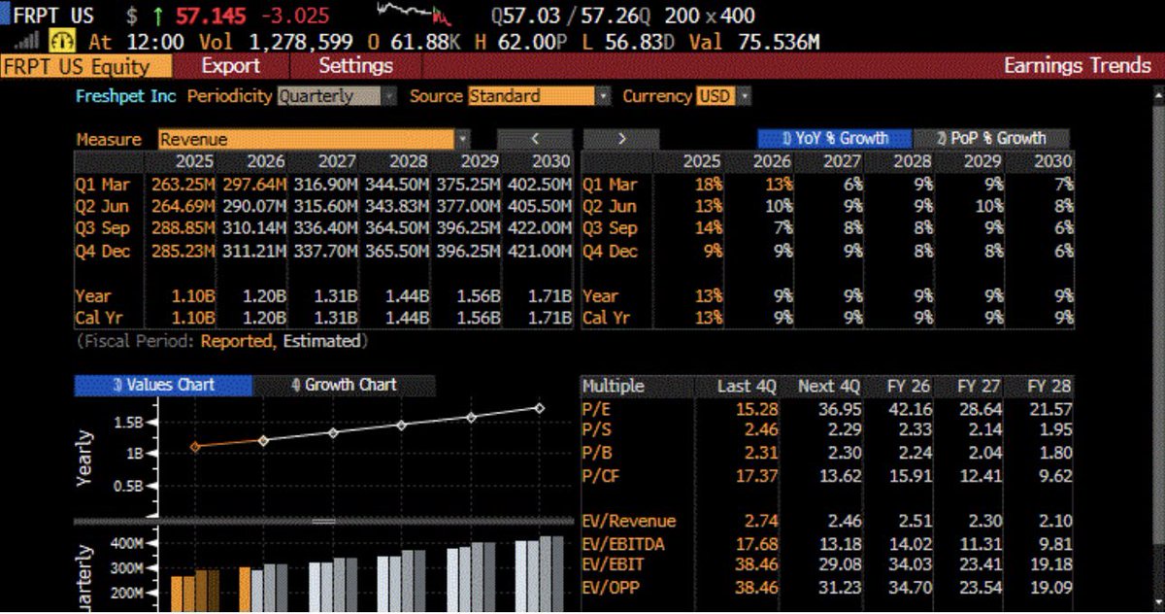
Task: Click the EV/OPP FY 28 value 19.09
Action: pos(1051,587)
